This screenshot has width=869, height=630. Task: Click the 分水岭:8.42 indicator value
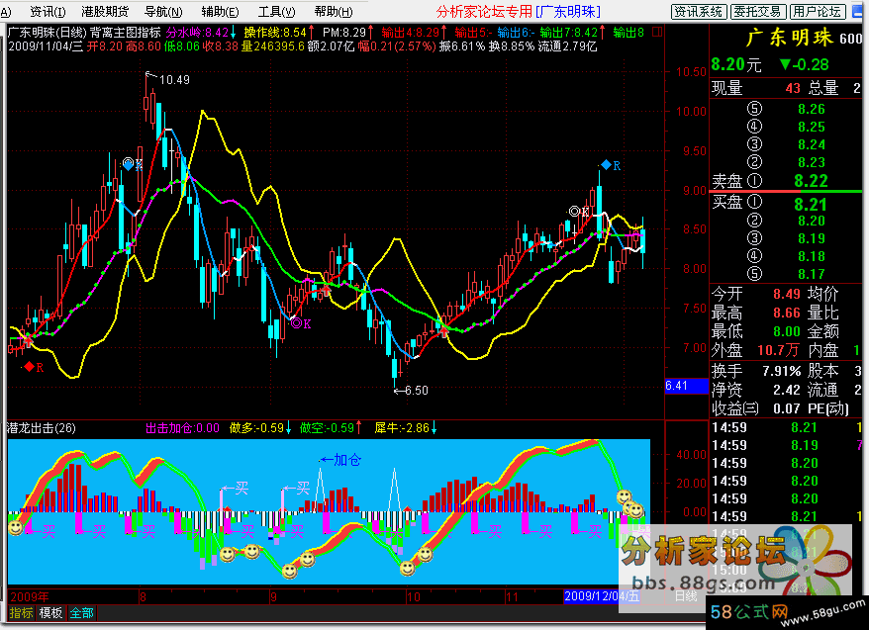coord(202,32)
